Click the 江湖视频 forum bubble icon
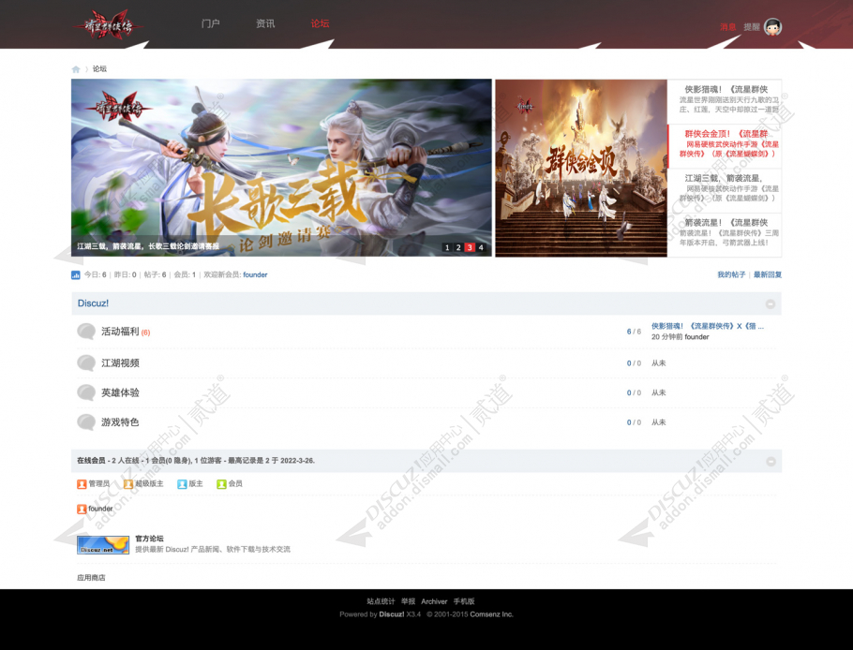Screen dimensions: 853x650 click(x=86, y=363)
